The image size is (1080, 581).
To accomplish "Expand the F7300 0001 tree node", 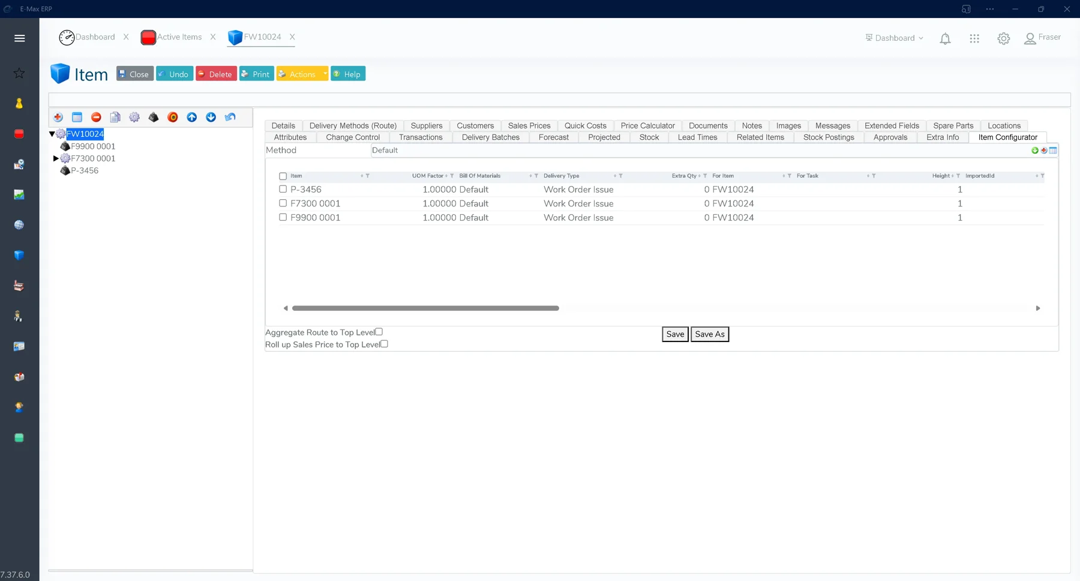I will [x=56, y=158].
